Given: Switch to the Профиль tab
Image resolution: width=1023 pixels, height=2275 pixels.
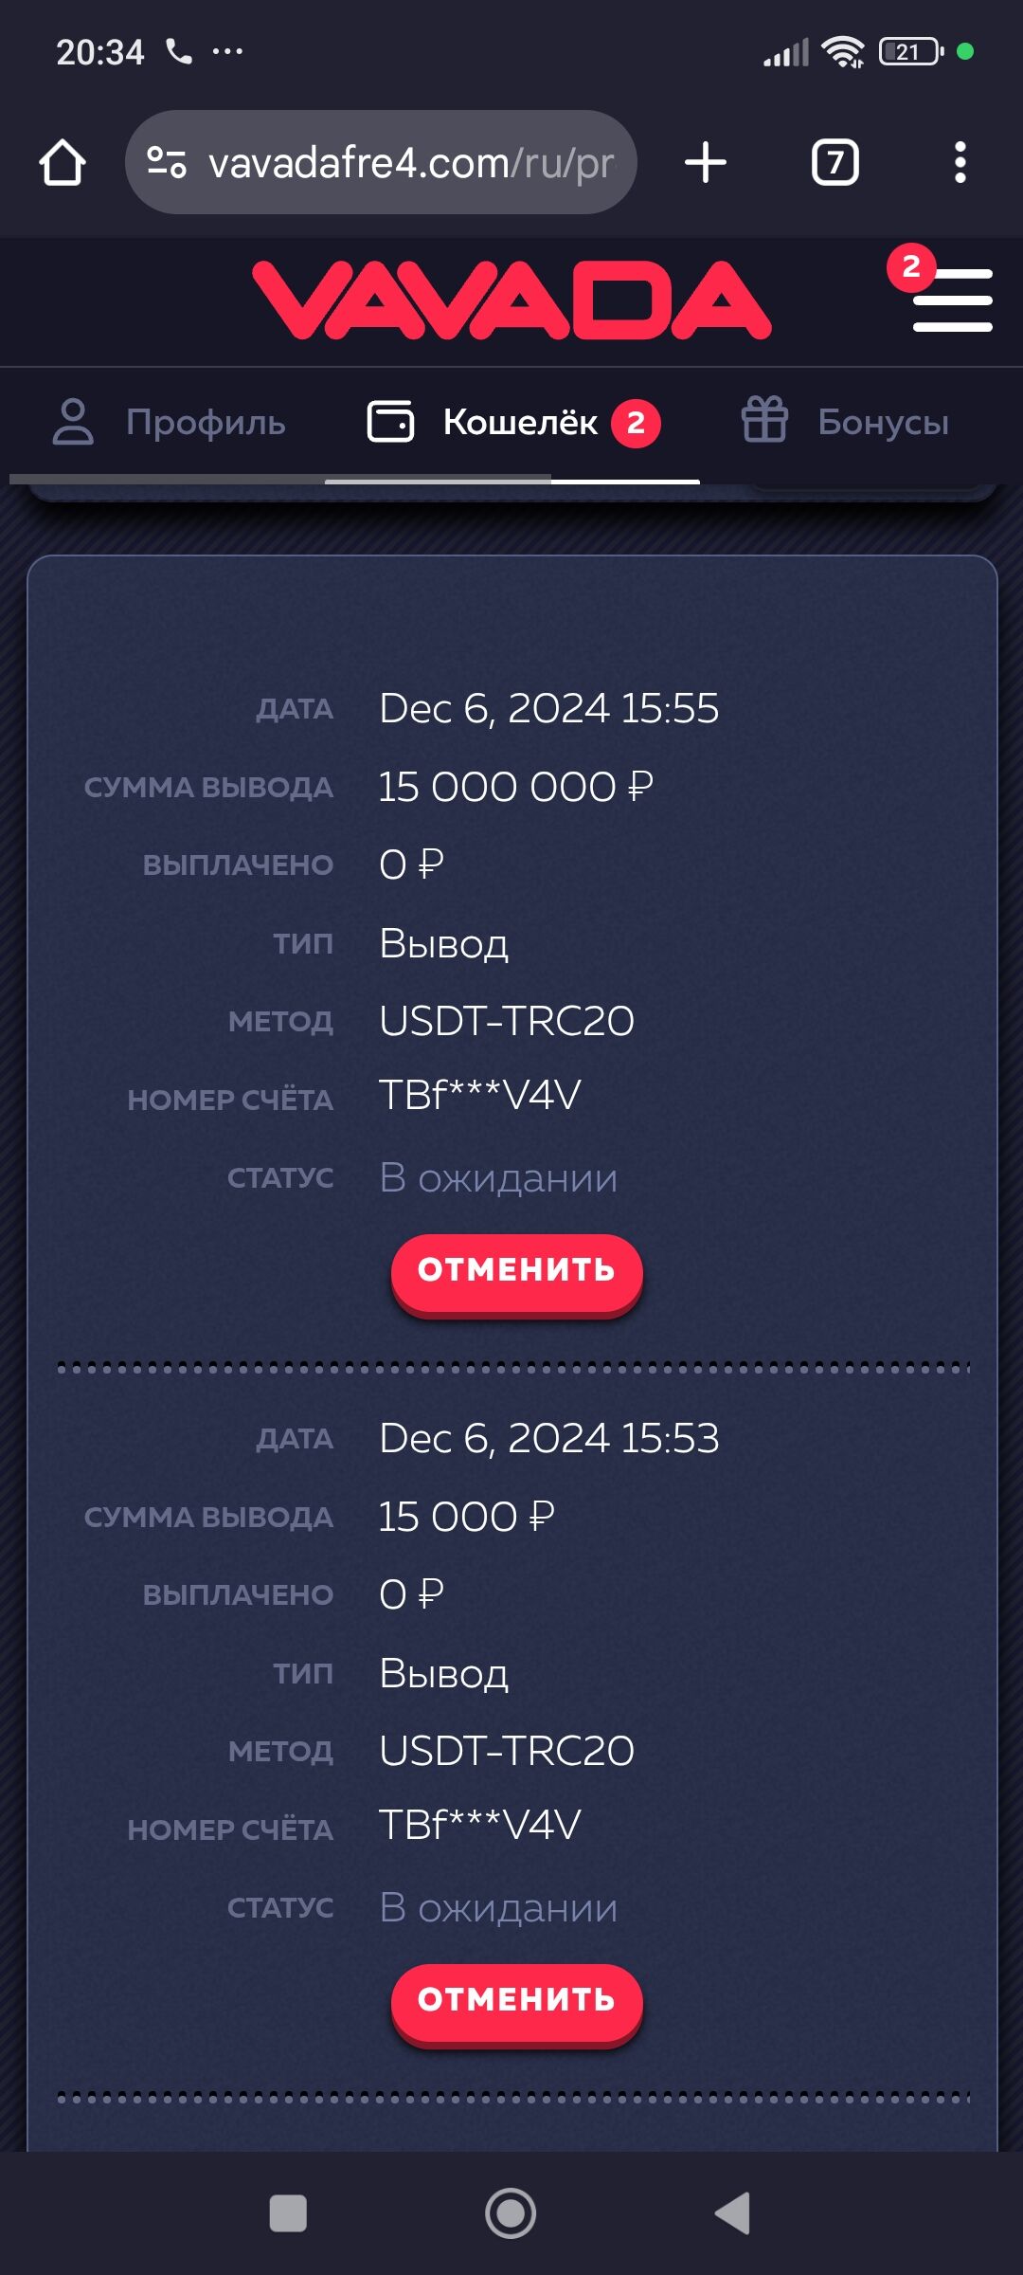Looking at the screenshot, I should tap(206, 423).
